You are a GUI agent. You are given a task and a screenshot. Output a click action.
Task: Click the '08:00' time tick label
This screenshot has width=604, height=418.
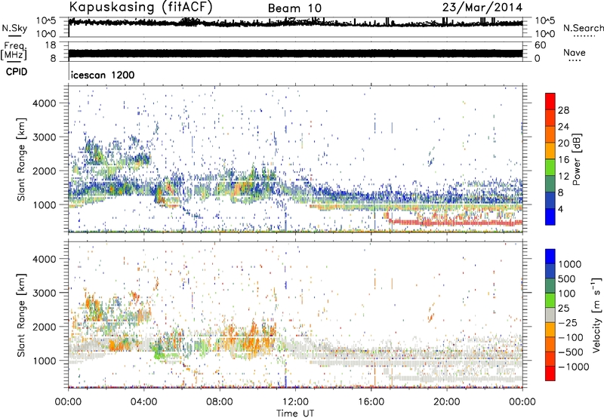[220, 402]
